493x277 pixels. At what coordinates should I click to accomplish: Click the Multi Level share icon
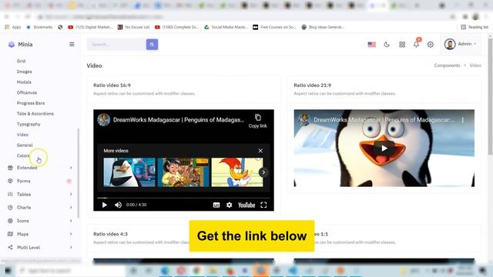10,247
